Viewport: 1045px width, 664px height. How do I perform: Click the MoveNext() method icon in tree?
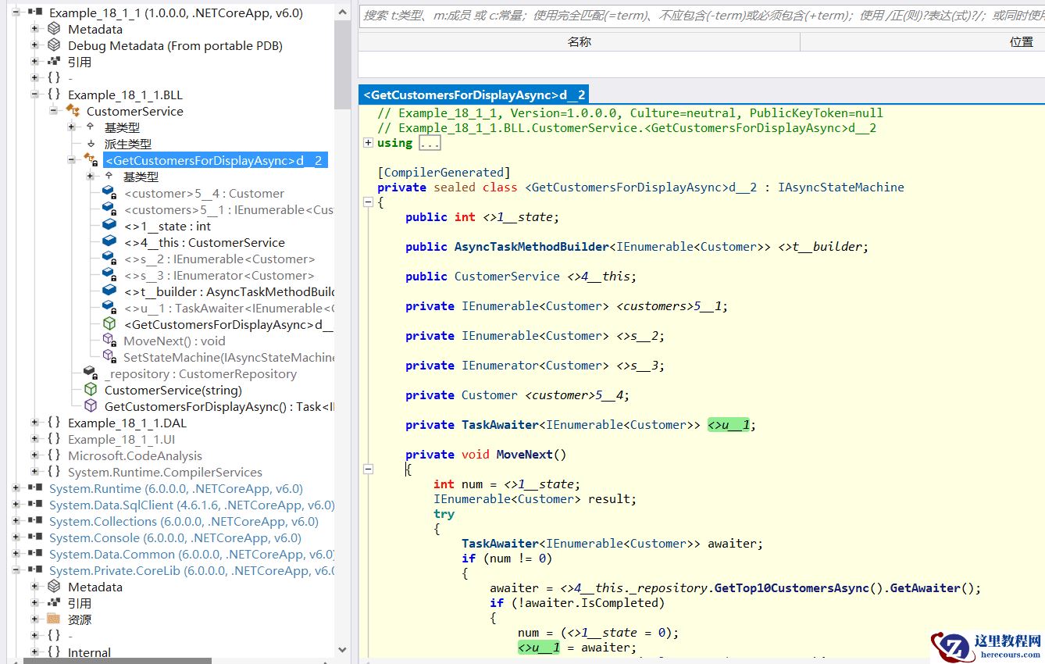point(110,341)
